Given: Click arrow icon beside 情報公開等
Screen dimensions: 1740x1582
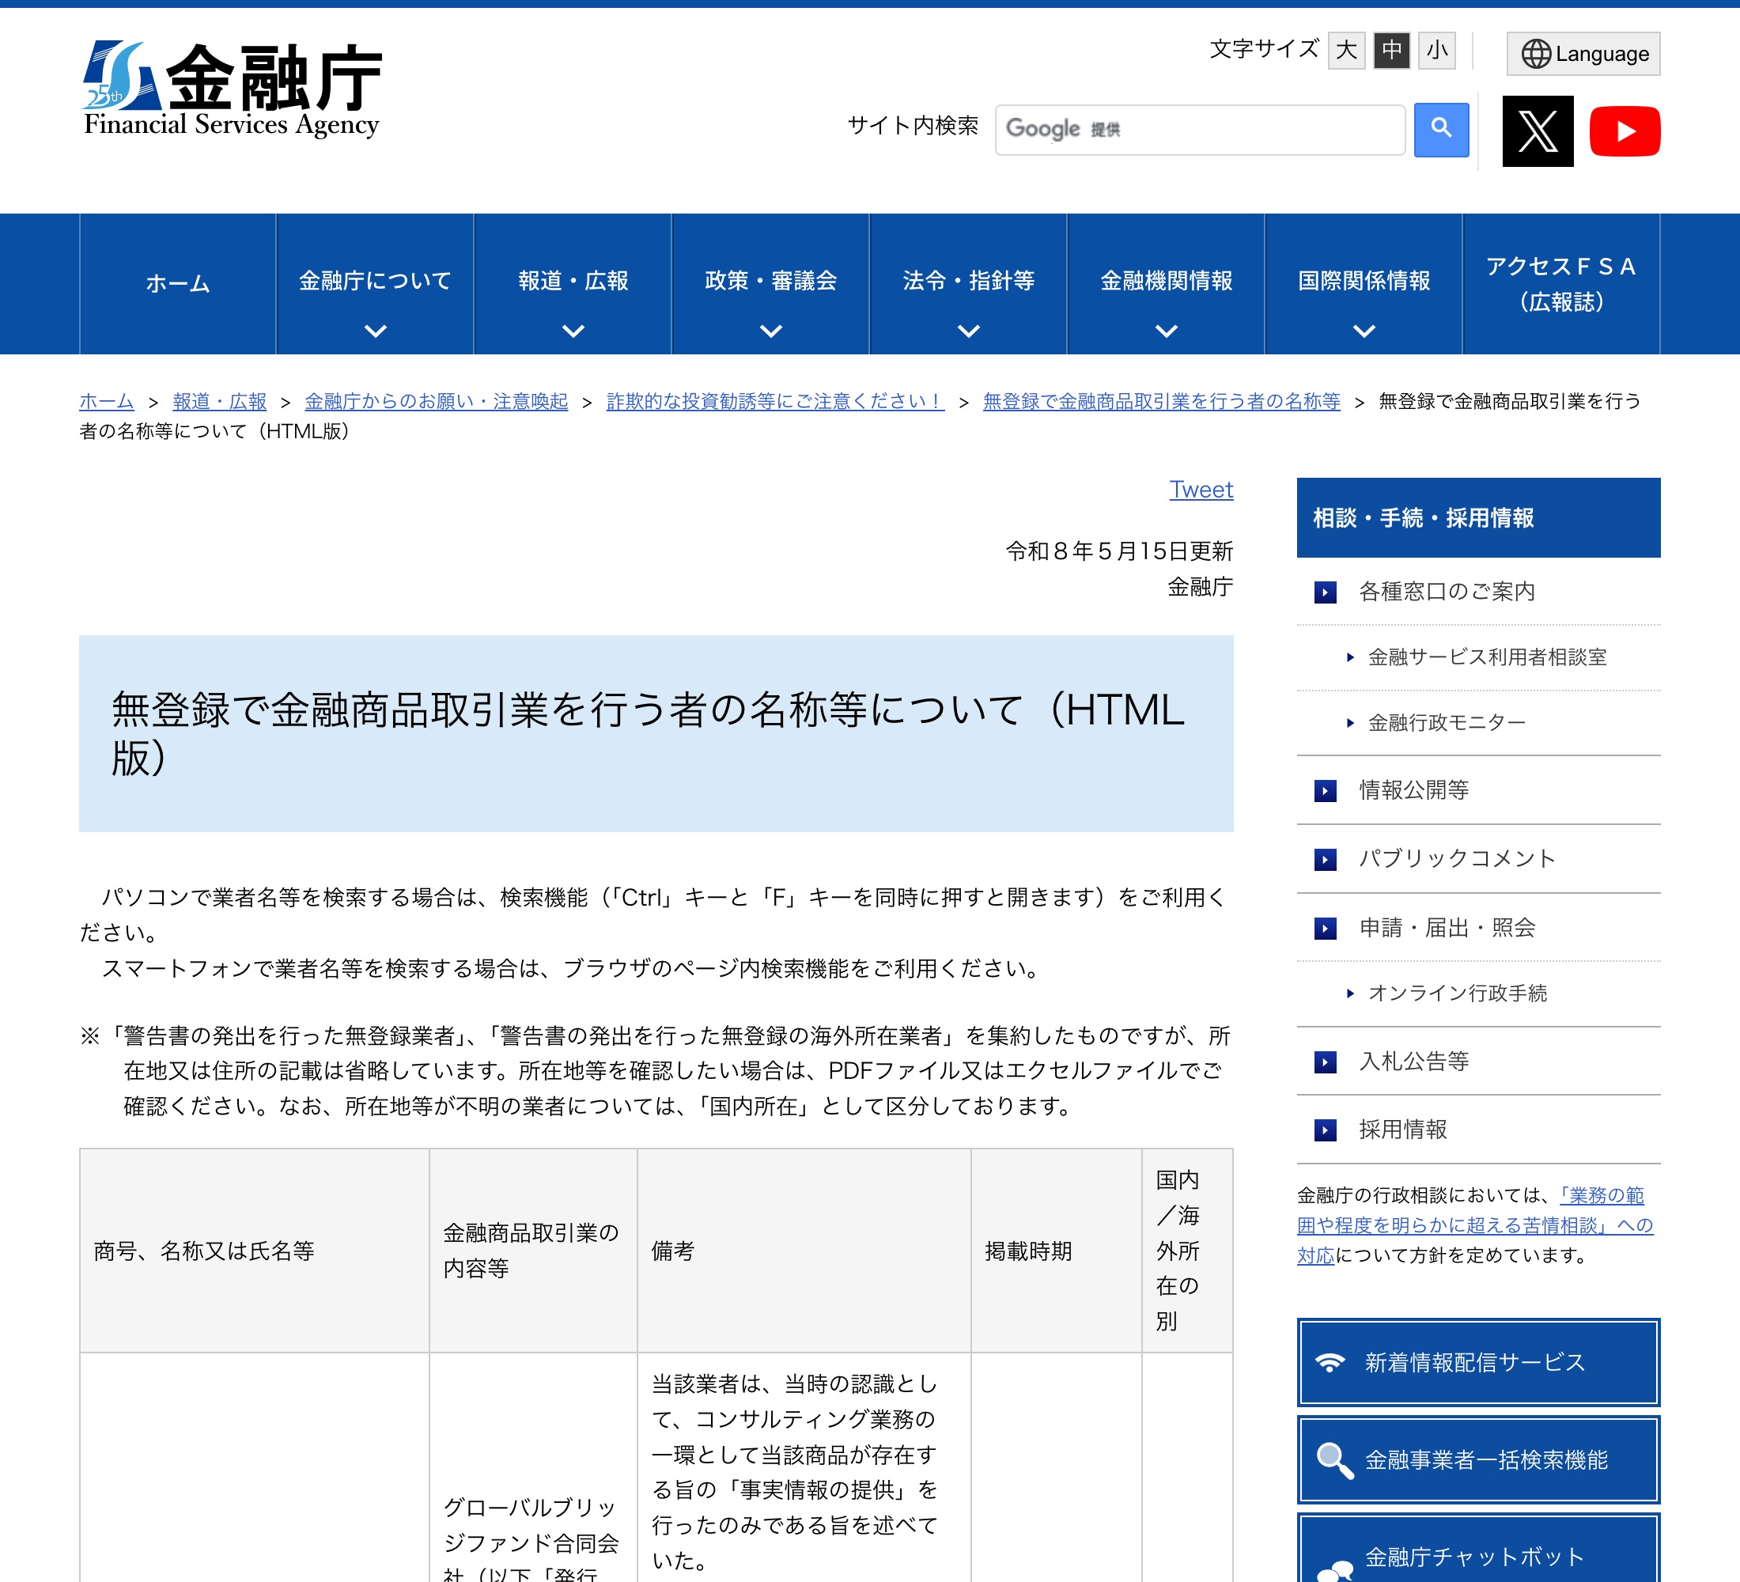Looking at the screenshot, I should (1325, 790).
